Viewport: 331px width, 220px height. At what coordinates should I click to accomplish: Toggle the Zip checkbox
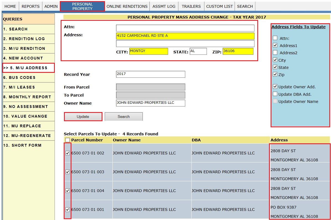[x=275, y=74]
